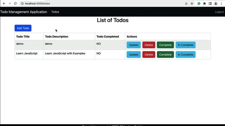
Task: Open the green Grammarly extension icon
Action: [x=199, y=3]
